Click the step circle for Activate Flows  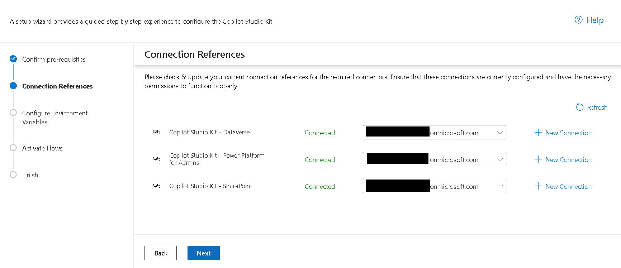point(13,148)
